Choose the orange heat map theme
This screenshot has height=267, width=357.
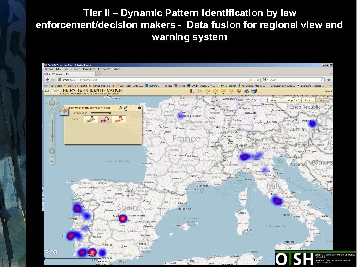pos(119,119)
